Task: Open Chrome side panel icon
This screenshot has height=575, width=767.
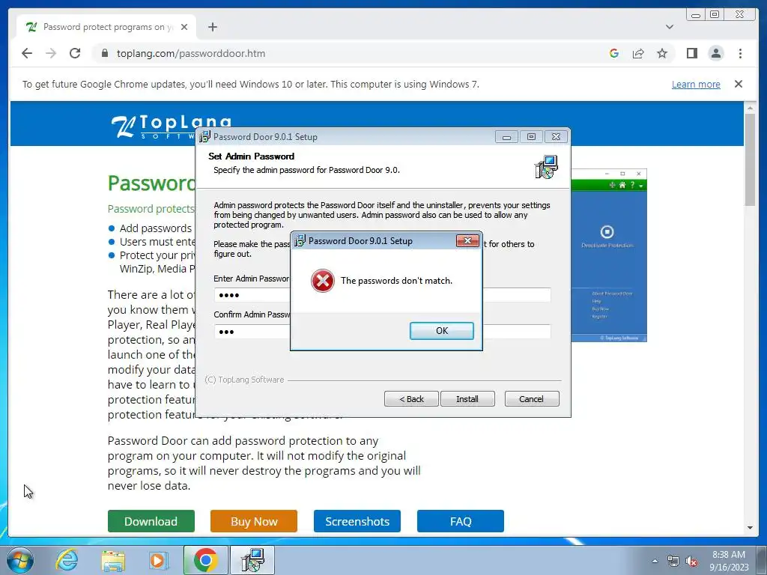Action: 691,53
